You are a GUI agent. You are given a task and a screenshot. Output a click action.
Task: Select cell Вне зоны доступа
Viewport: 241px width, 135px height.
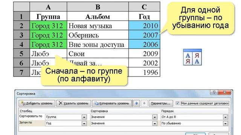click(98, 44)
